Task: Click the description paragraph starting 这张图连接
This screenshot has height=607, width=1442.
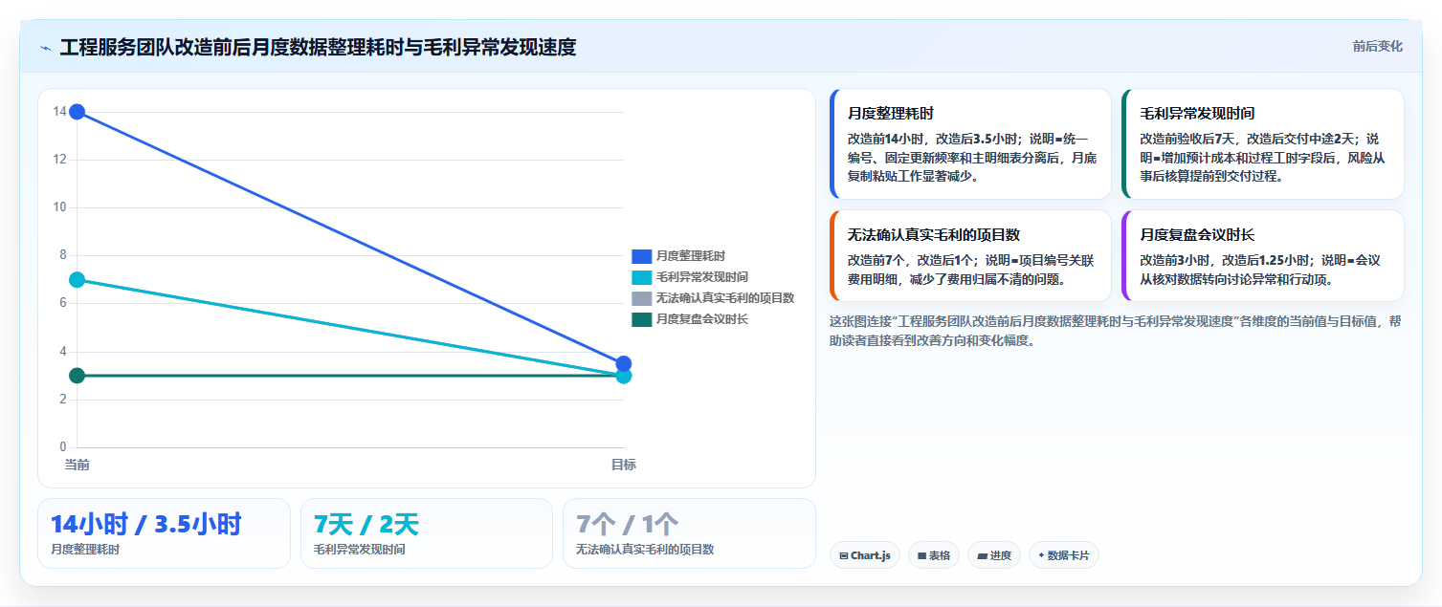Action: click(1116, 331)
